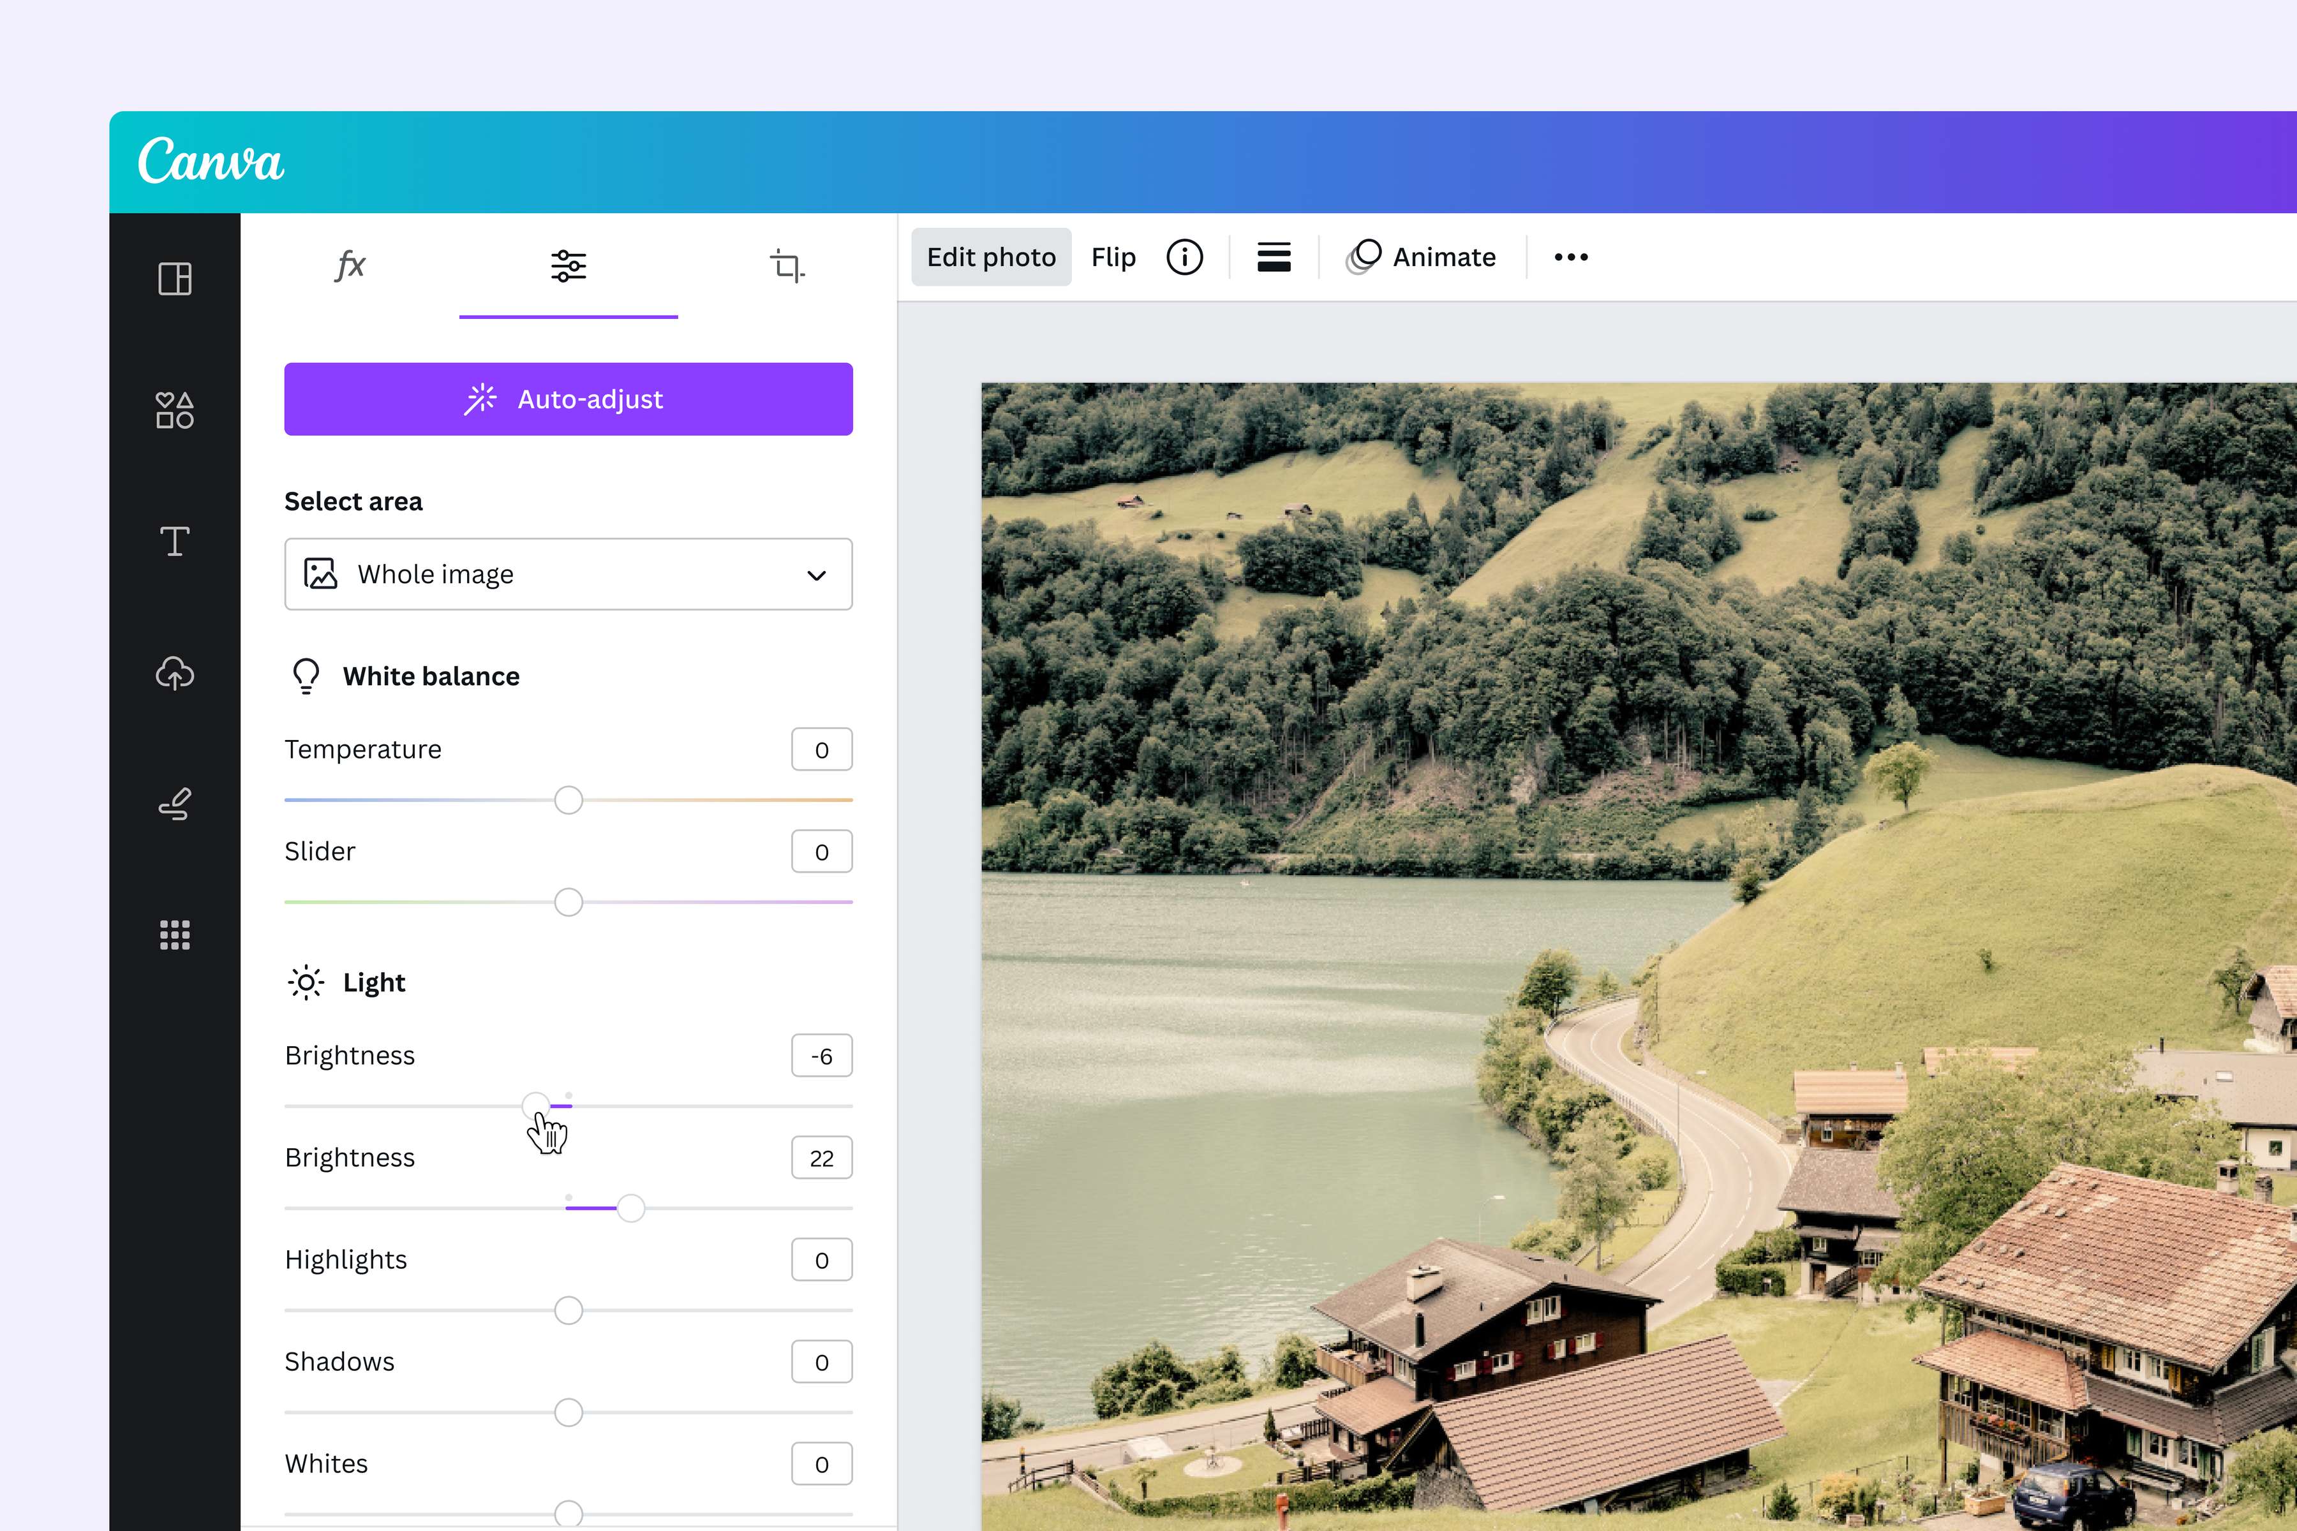
Task: Click the magic wand icon on Auto-adjust
Action: click(x=480, y=399)
